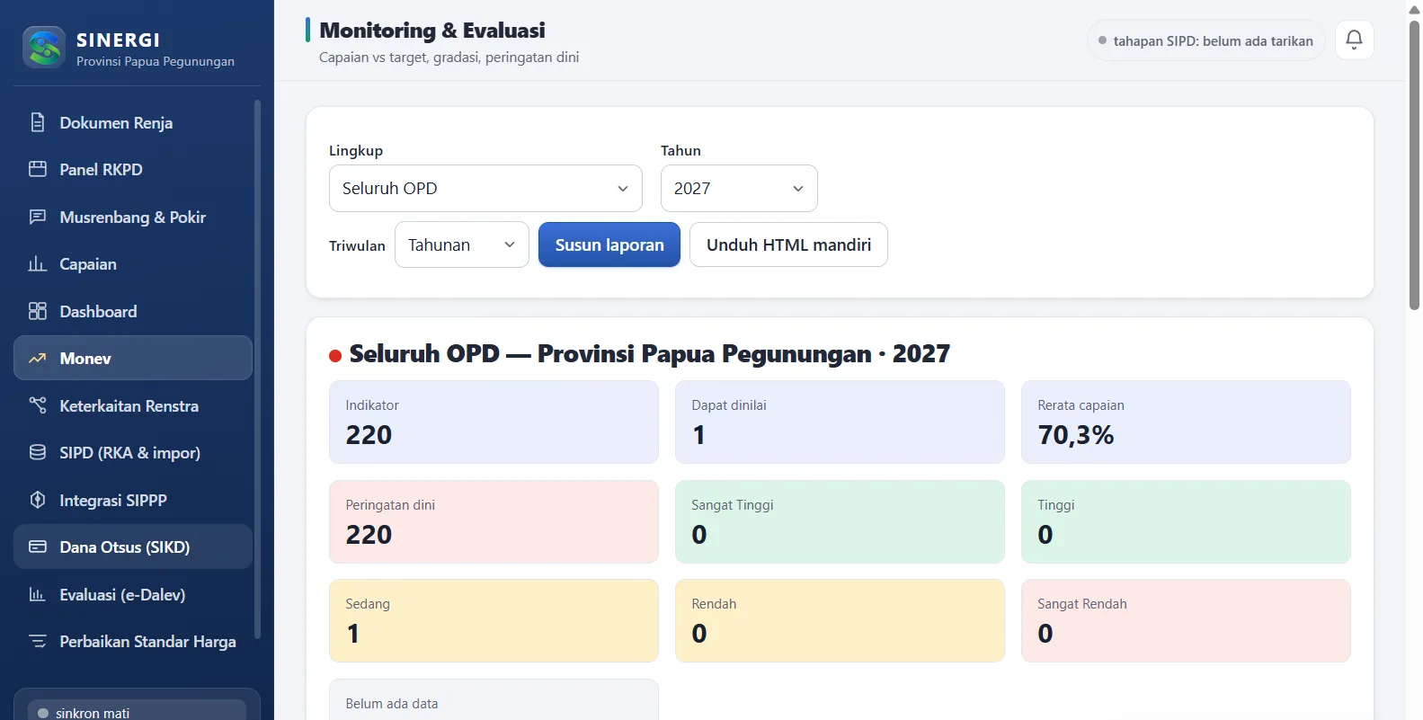
Task: Open the Tahun 2027 dropdown
Action: (739, 188)
